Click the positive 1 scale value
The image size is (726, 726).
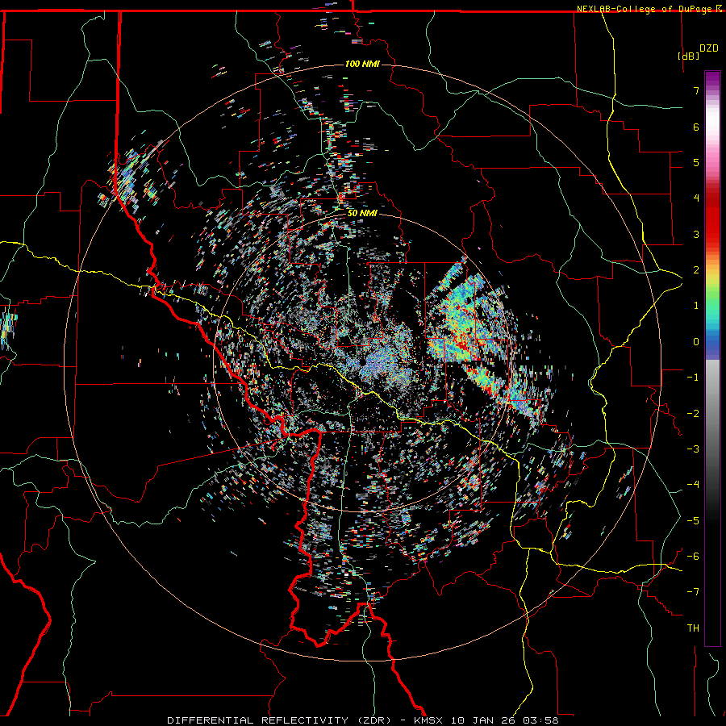click(x=696, y=306)
